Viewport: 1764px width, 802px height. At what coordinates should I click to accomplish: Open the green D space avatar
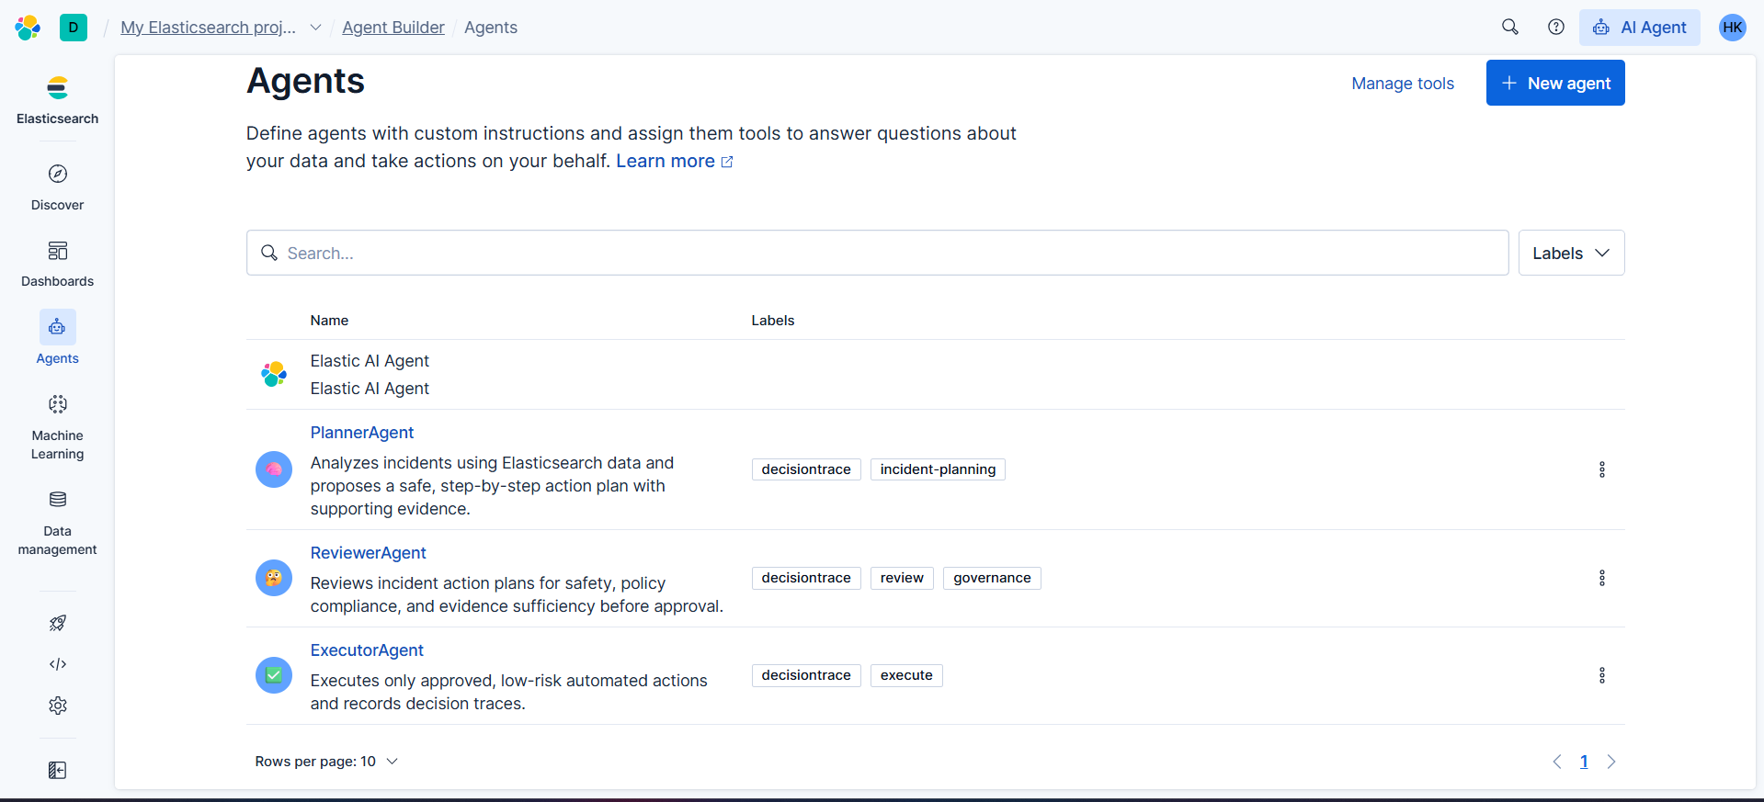pos(74,28)
